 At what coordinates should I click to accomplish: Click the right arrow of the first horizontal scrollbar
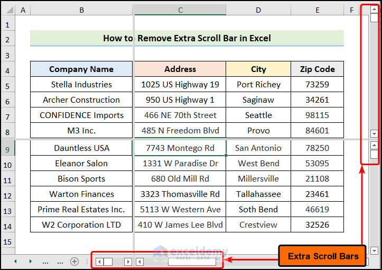128,262
